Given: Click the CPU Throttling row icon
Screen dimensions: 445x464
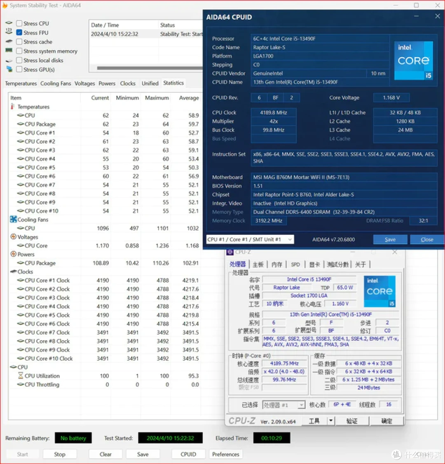Looking at the screenshot, I should 21,384.
